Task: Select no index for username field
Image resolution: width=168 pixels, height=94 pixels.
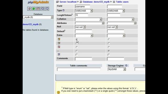Action: pos(77,51)
